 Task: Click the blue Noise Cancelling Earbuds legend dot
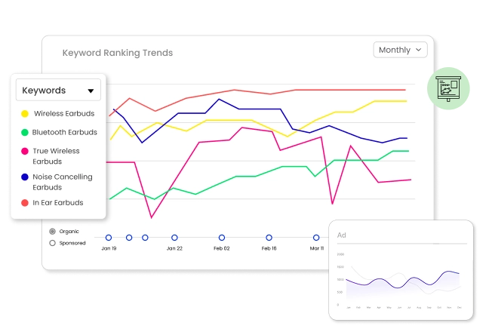(x=25, y=177)
